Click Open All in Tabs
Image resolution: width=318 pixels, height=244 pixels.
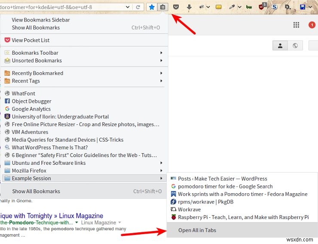[242, 230]
